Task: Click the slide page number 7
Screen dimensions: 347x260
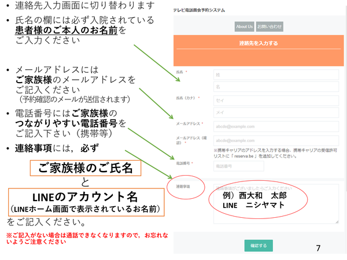Action: (319, 248)
